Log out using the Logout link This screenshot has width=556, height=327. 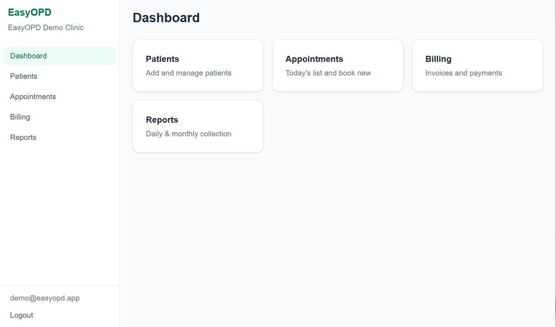tap(22, 315)
